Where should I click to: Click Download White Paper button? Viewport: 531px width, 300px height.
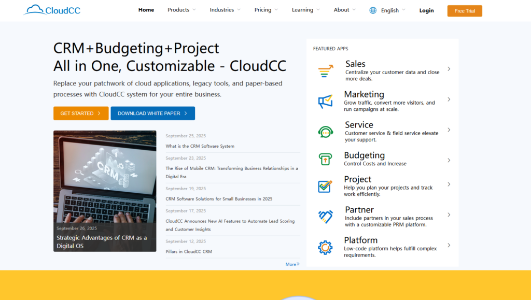click(x=152, y=113)
